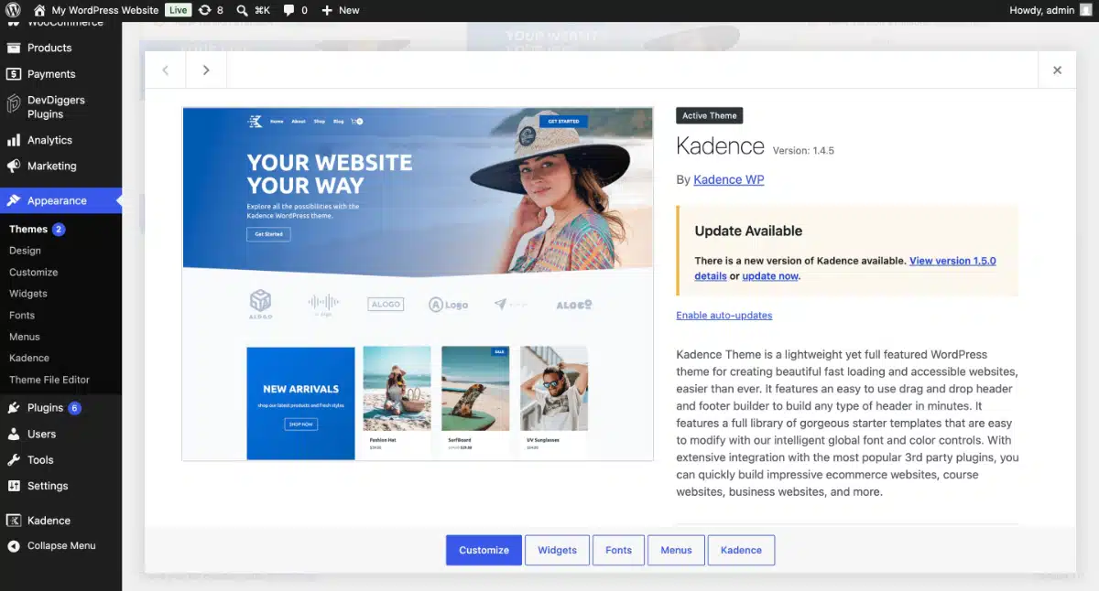The width and height of the screenshot is (1099, 591).
Task: Open the search magnifier icon in admin bar
Action: tap(243, 10)
